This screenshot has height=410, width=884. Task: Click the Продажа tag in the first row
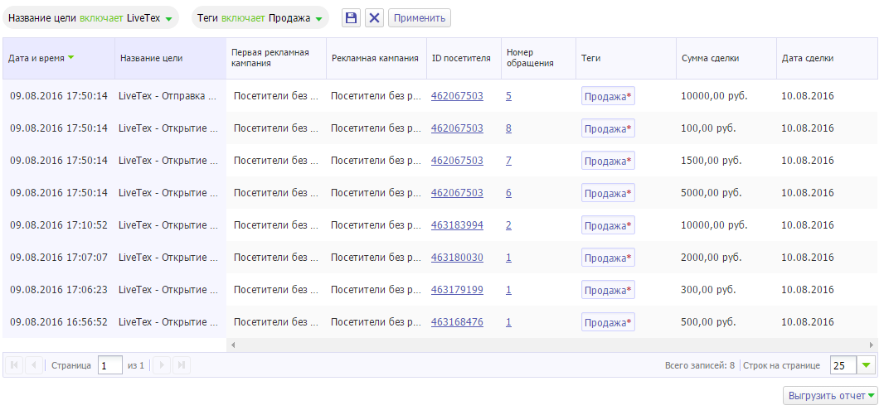608,96
